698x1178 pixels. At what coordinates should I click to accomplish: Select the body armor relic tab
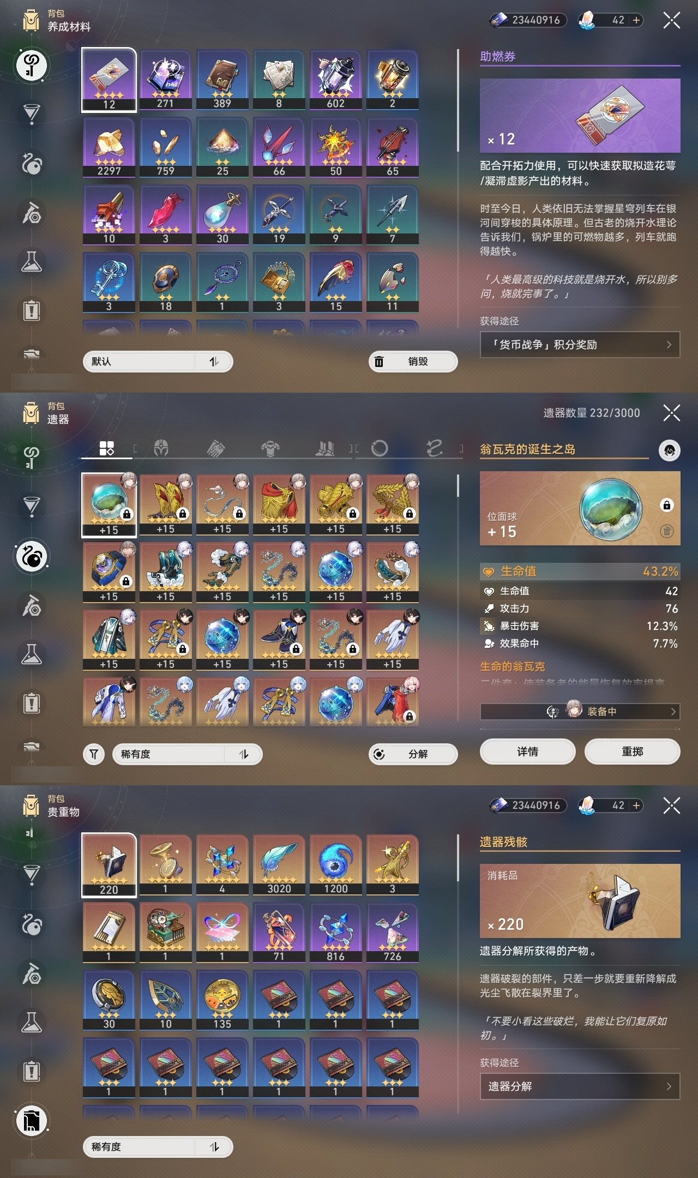[270, 448]
